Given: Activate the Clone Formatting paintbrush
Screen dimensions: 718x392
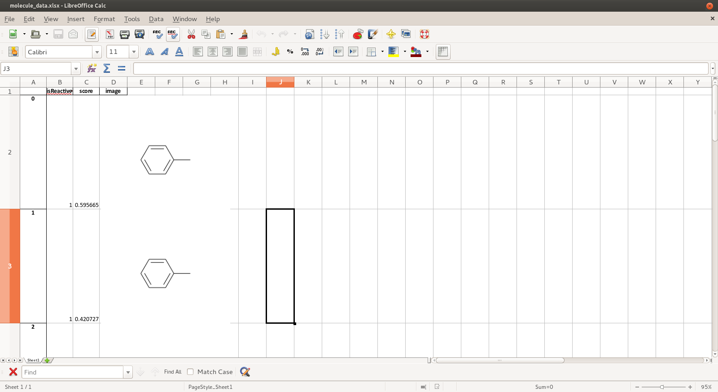Looking at the screenshot, I should (244, 34).
